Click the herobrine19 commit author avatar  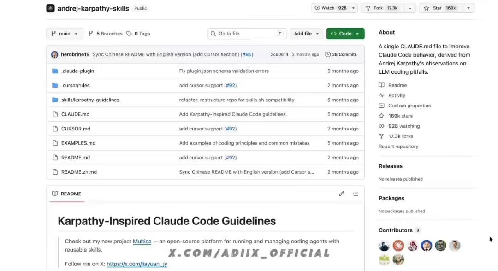[54, 54]
